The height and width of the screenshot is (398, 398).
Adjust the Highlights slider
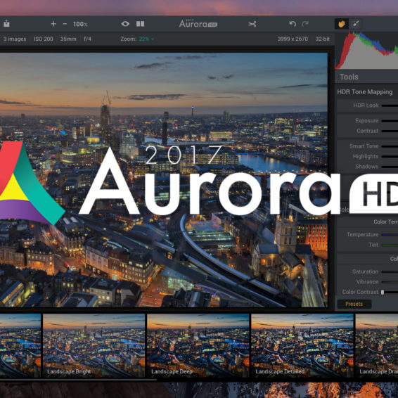390,157
